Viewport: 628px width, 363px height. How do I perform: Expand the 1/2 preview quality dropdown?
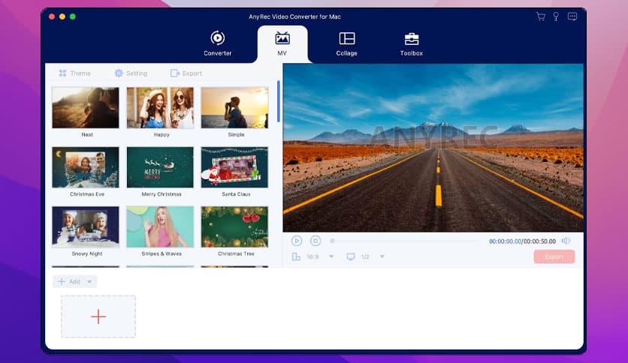tap(382, 256)
